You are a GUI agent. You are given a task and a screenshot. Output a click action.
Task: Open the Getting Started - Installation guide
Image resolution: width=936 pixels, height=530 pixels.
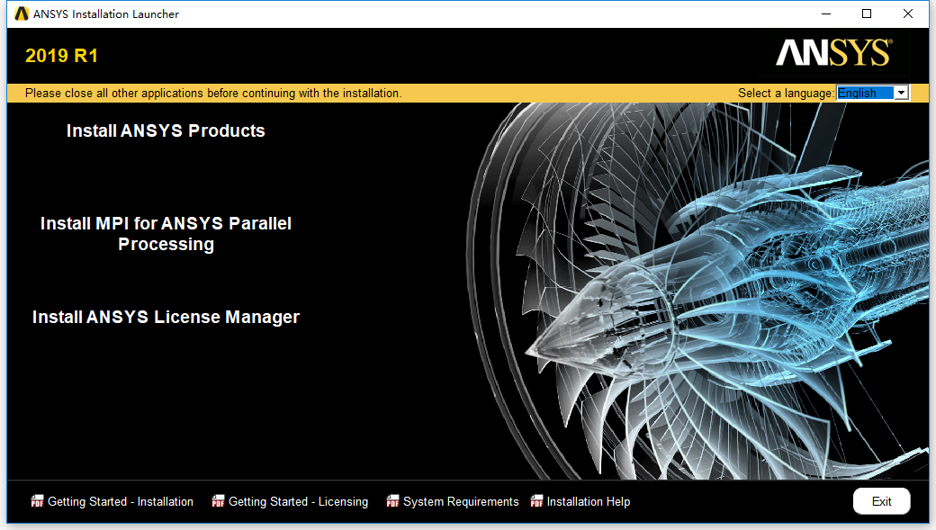tap(121, 501)
